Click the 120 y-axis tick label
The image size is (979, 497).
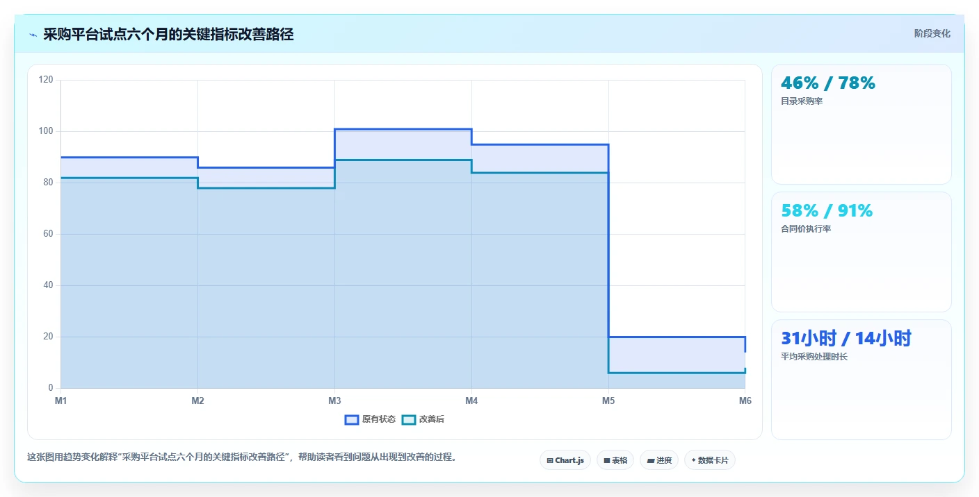(46, 80)
